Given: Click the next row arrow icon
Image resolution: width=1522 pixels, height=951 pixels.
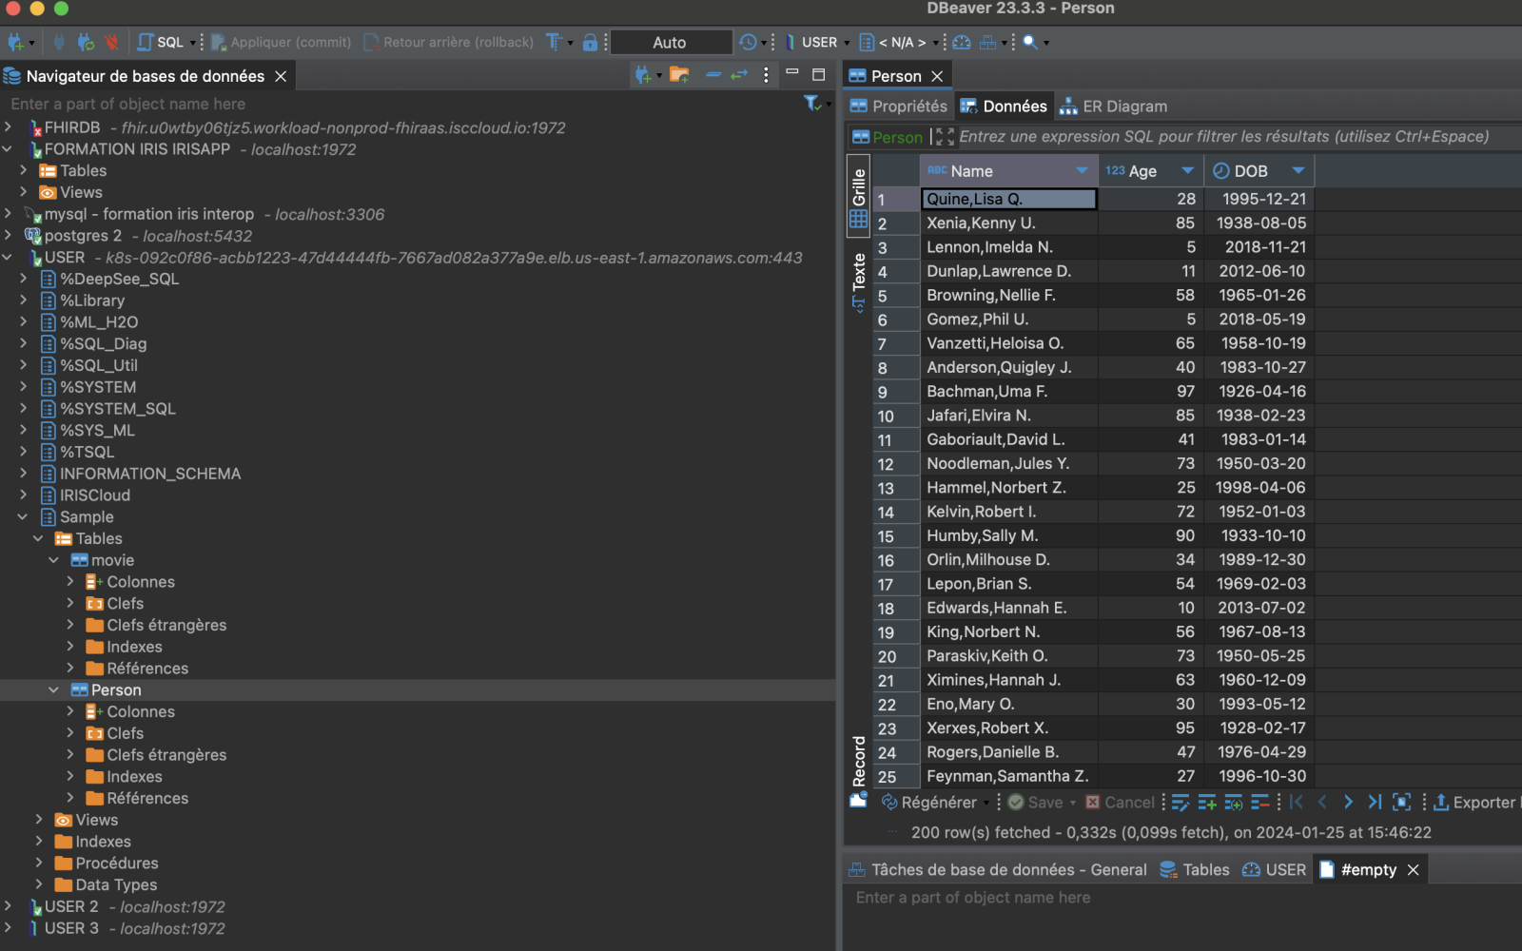Looking at the screenshot, I should (x=1348, y=803).
